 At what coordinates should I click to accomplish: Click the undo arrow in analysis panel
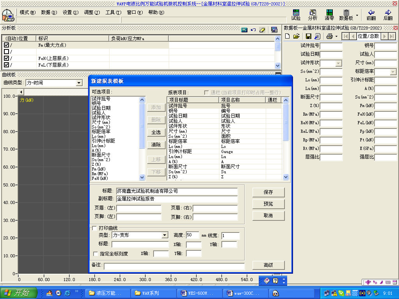coord(253,30)
